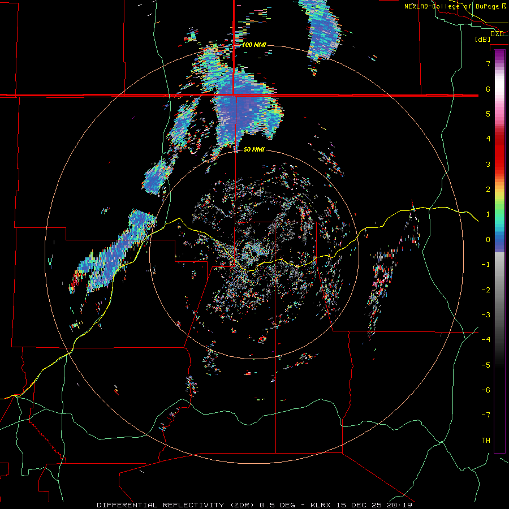Click the "-3" scale value
The image size is (509, 509).
486,315
